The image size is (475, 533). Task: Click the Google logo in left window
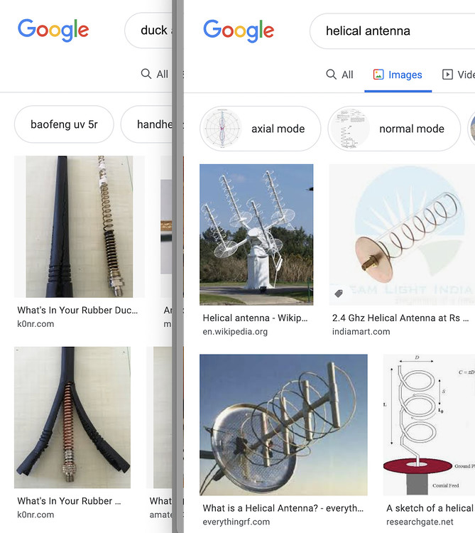coord(53,30)
